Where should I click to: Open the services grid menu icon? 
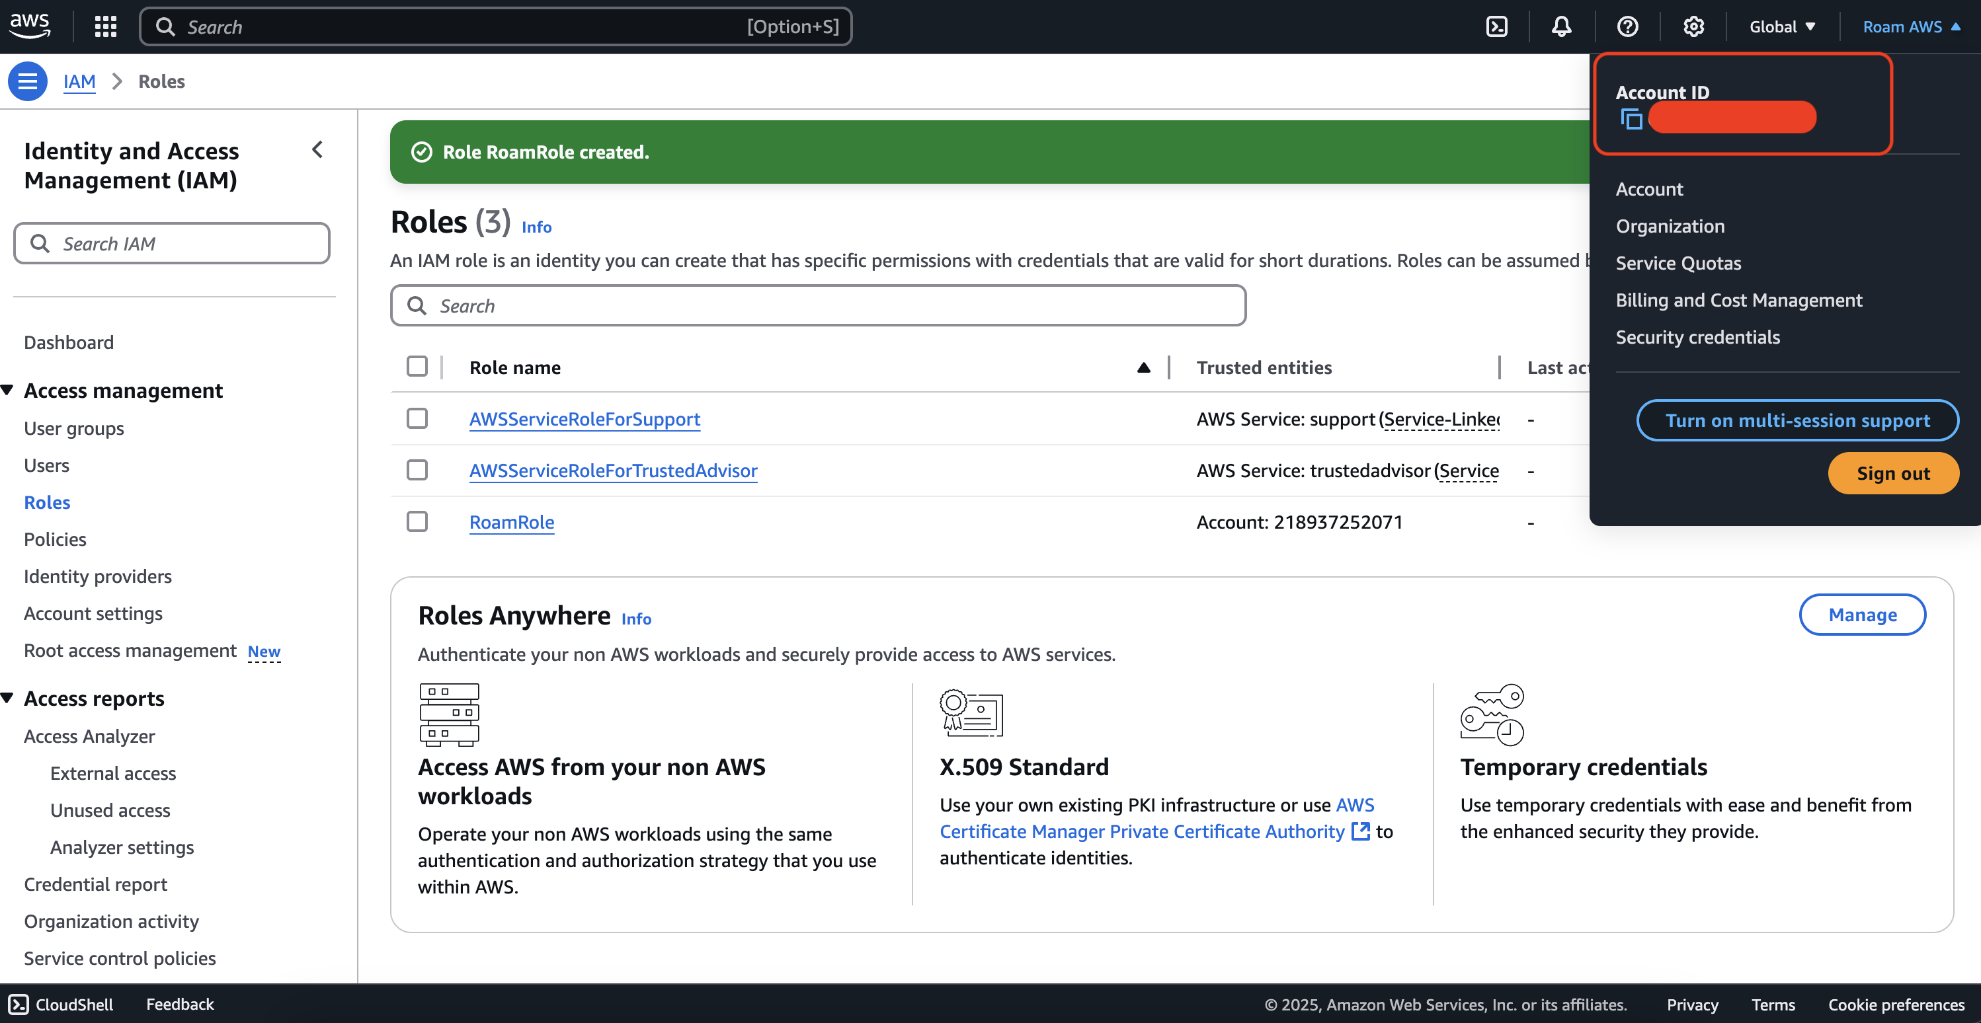click(x=105, y=27)
